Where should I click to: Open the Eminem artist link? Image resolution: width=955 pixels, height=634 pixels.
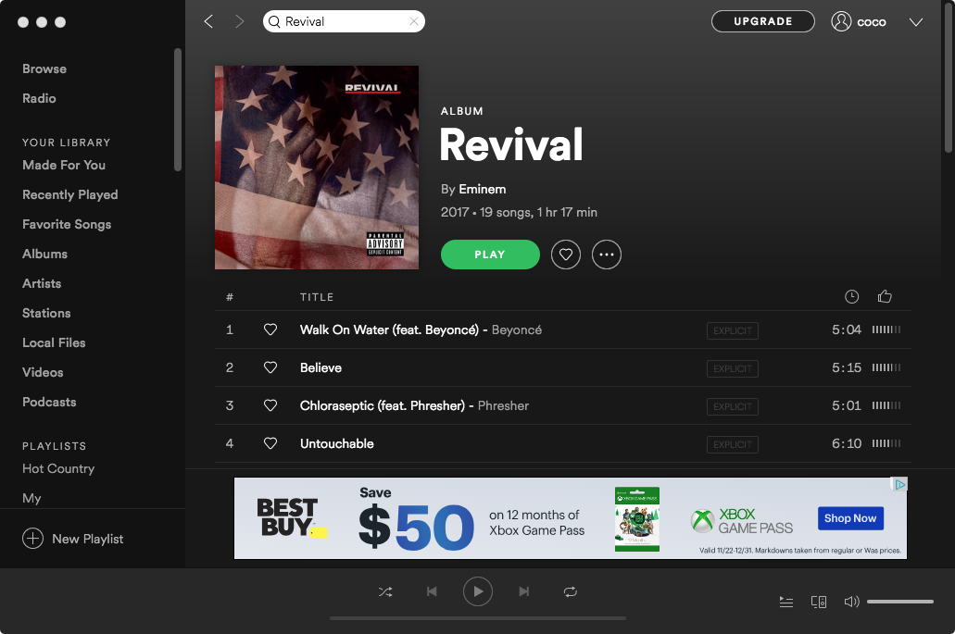click(x=483, y=189)
